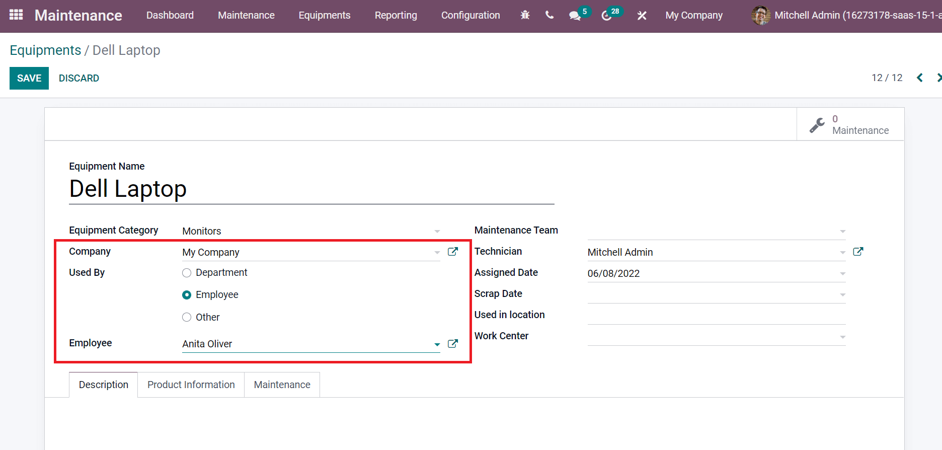Select Employee radio option
Viewport: 942px width, 450px height.
[187, 295]
